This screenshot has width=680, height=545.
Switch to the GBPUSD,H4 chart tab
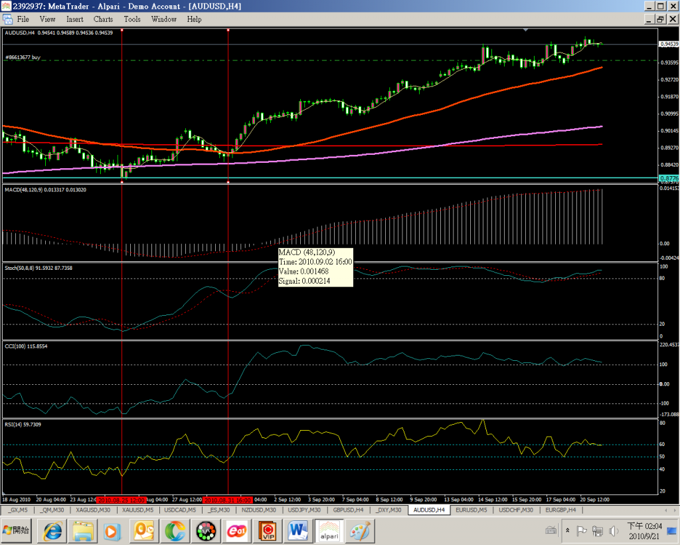(348, 510)
